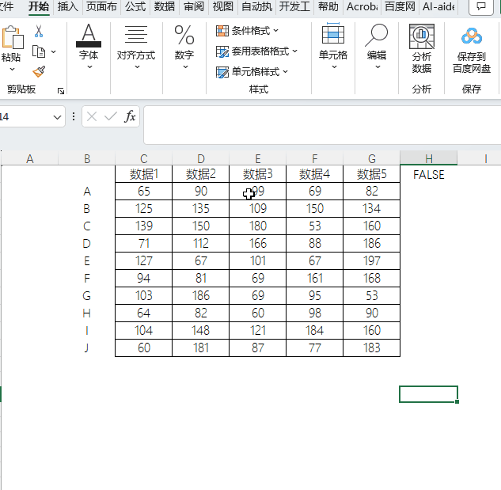Select column header H

pyautogui.click(x=429, y=158)
